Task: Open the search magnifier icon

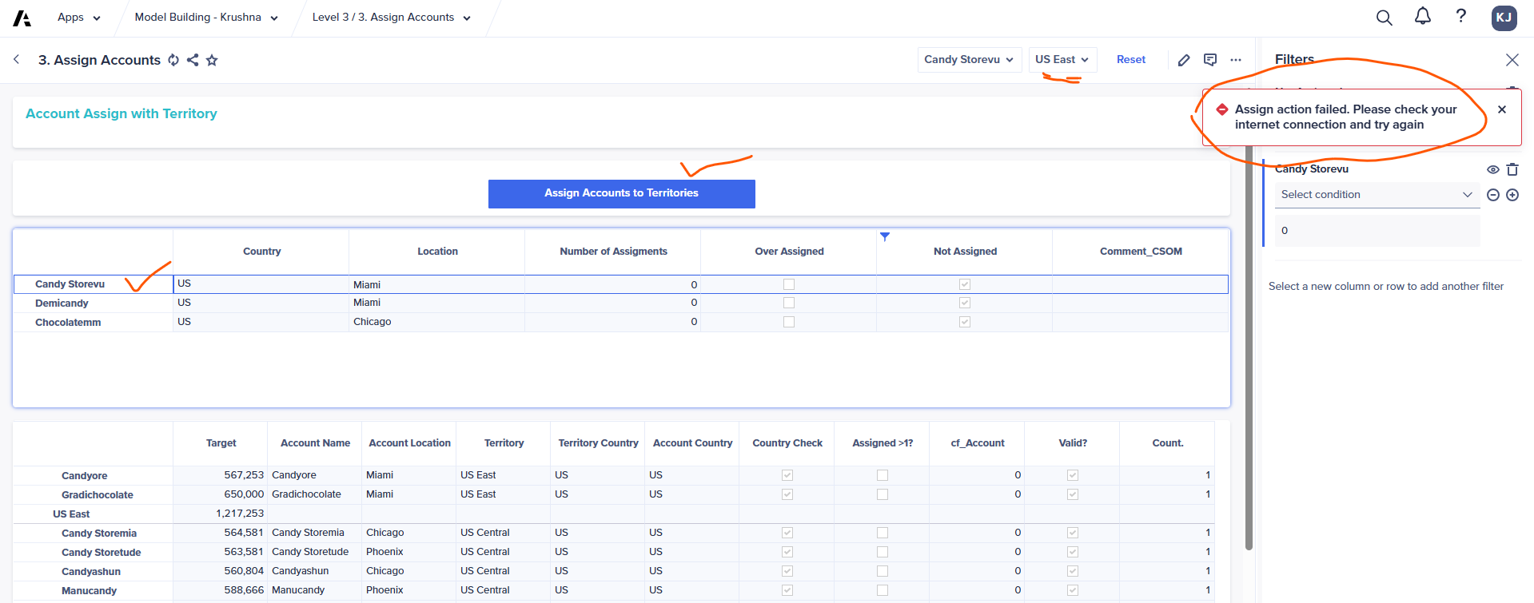Action: [x=1385, y=18]
